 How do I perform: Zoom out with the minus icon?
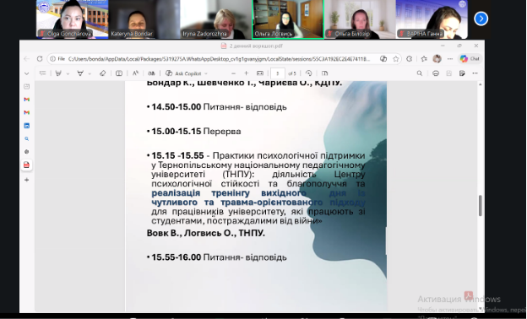(x=233, y=73)
